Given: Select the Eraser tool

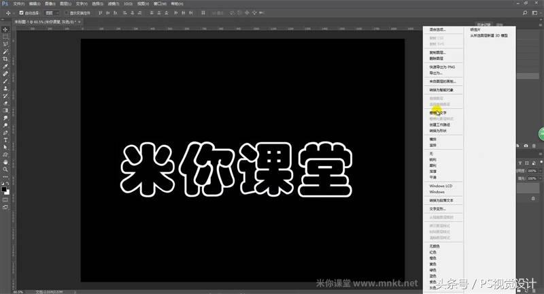Looking at the screenshot, I should pyautogui.click(x=5, y=103).
